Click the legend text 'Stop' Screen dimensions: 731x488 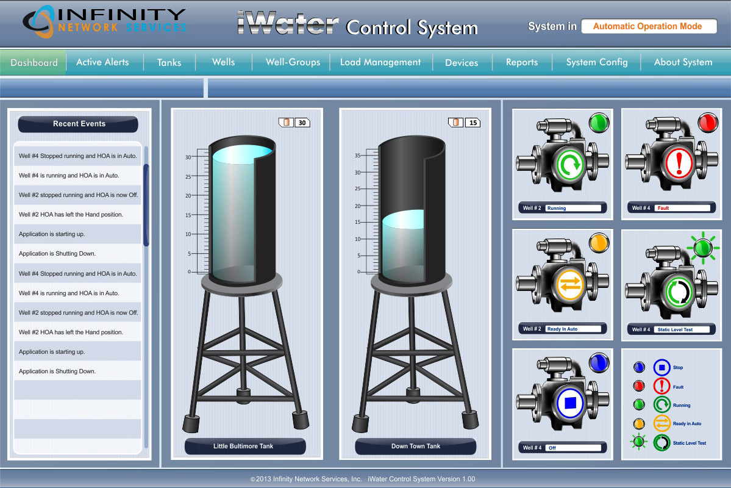click(678, 368)
